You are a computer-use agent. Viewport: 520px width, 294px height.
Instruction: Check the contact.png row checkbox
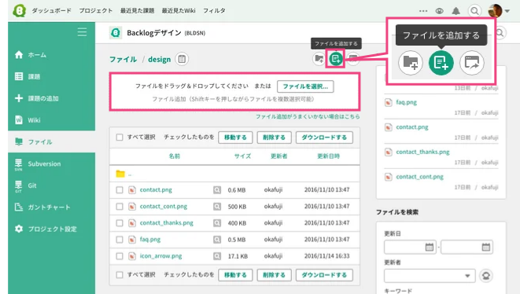(120, 190)
